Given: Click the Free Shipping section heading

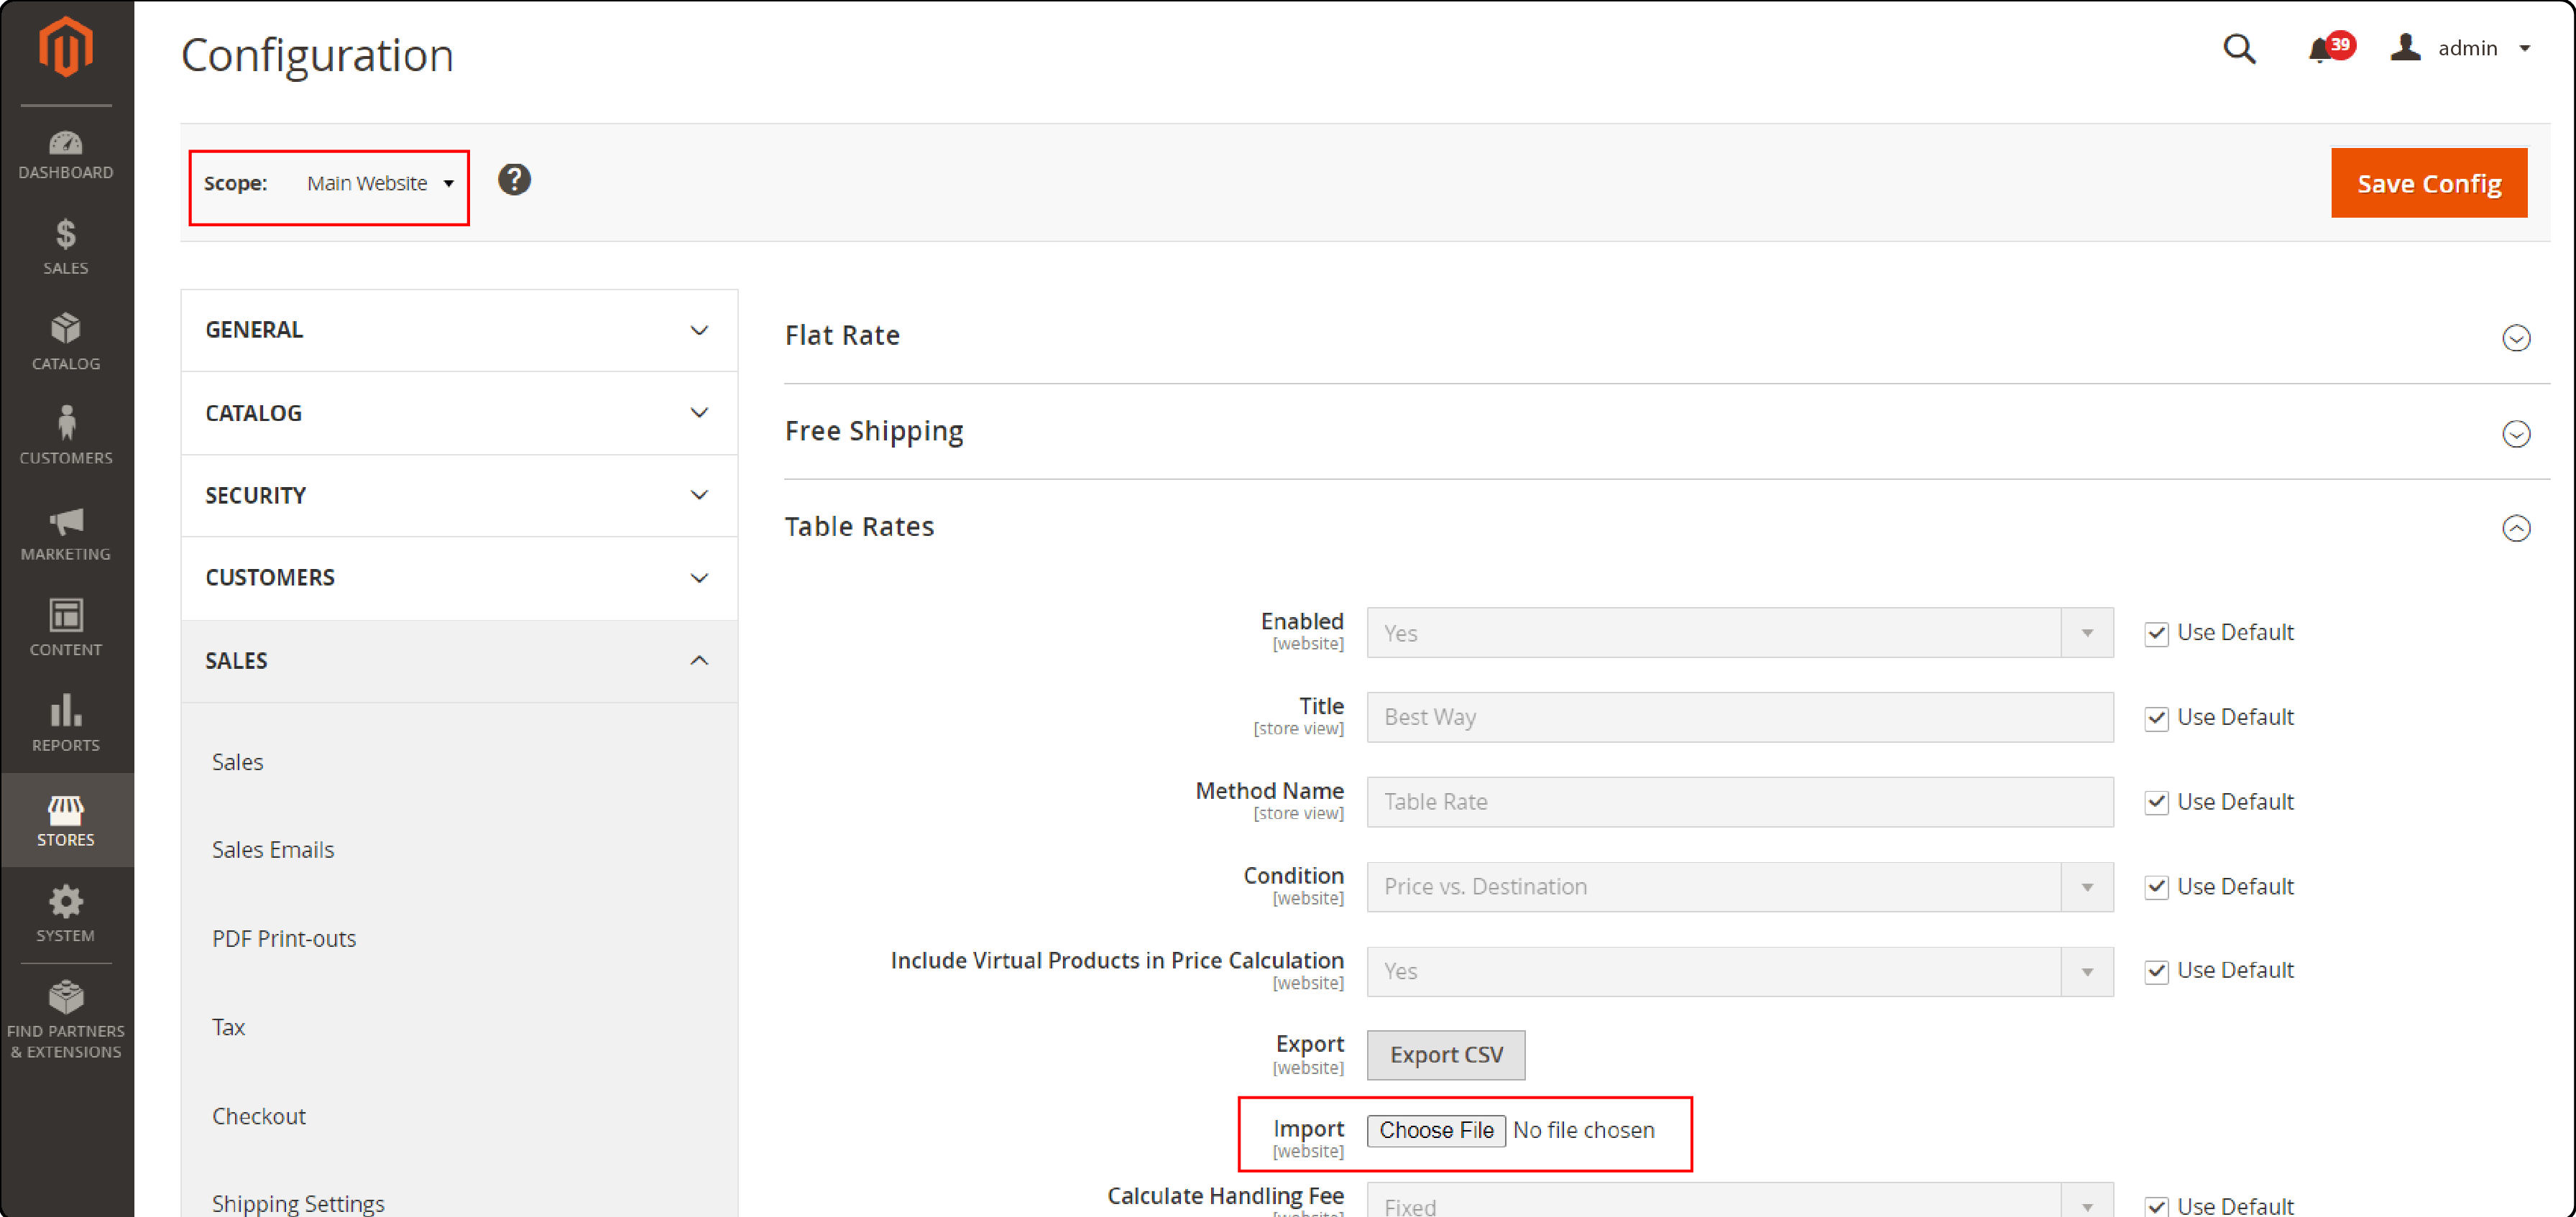Looking at the screenshot, I should click(874, 430).
